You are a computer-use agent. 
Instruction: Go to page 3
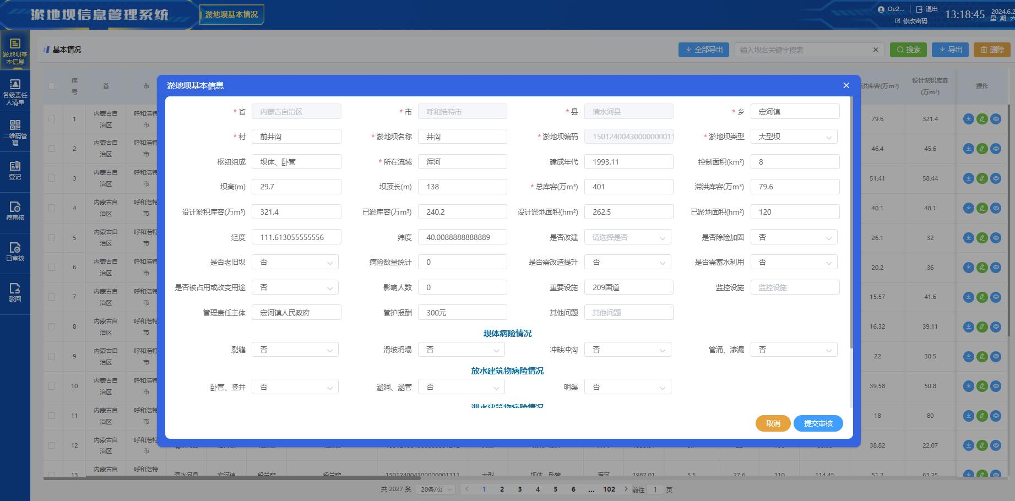coord(520,489)
